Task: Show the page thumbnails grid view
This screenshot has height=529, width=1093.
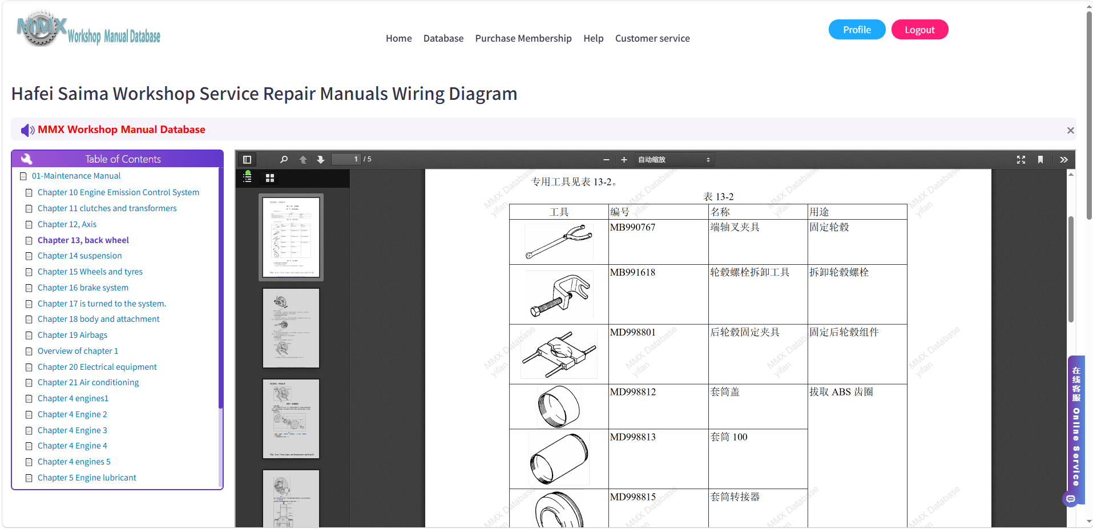Action: (x=270, y=178)
